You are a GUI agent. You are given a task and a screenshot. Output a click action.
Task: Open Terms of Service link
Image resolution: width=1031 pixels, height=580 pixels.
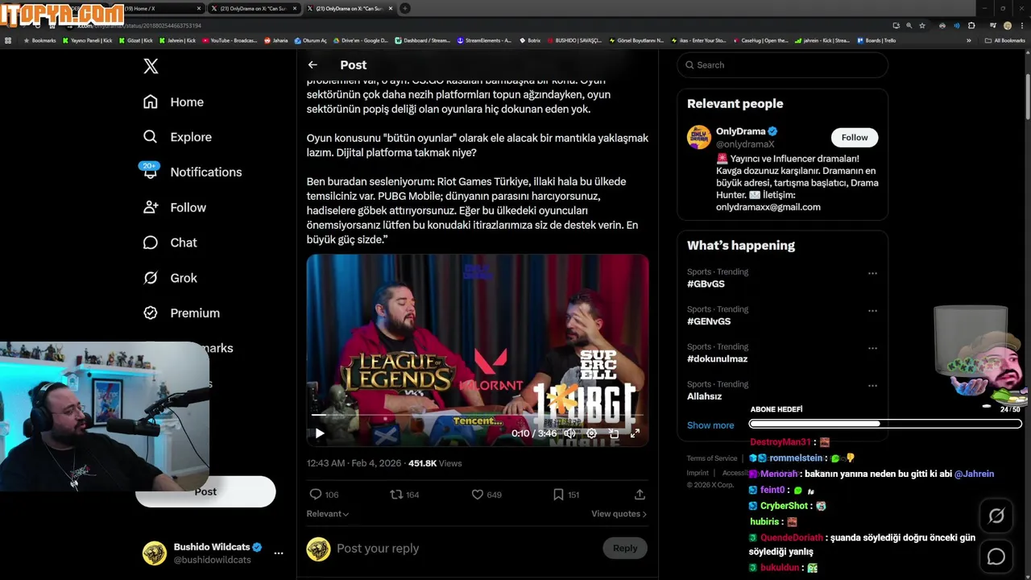(712, 458)
